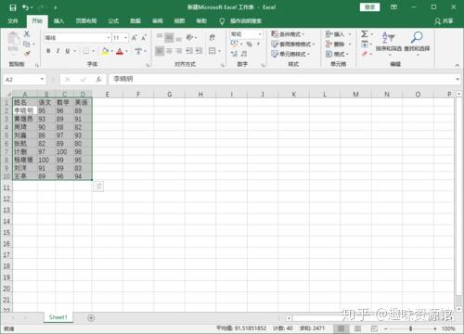
Task: Click the insert function fx icon
Action: click(98, 80)
